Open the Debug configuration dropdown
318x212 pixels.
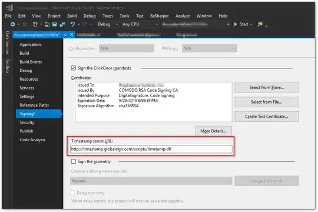pos(108,24)
